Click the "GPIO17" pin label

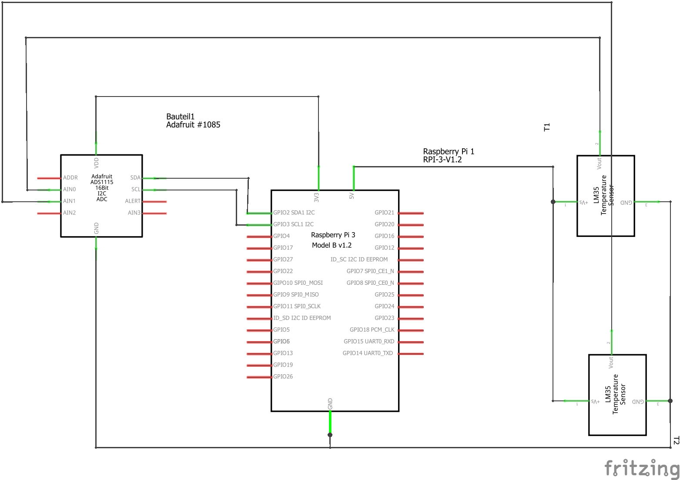(283, 248)
